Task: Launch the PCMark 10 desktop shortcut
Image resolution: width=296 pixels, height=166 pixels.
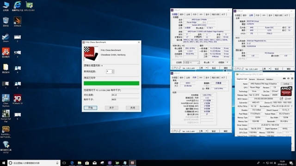Action: (x=18, y=100)
